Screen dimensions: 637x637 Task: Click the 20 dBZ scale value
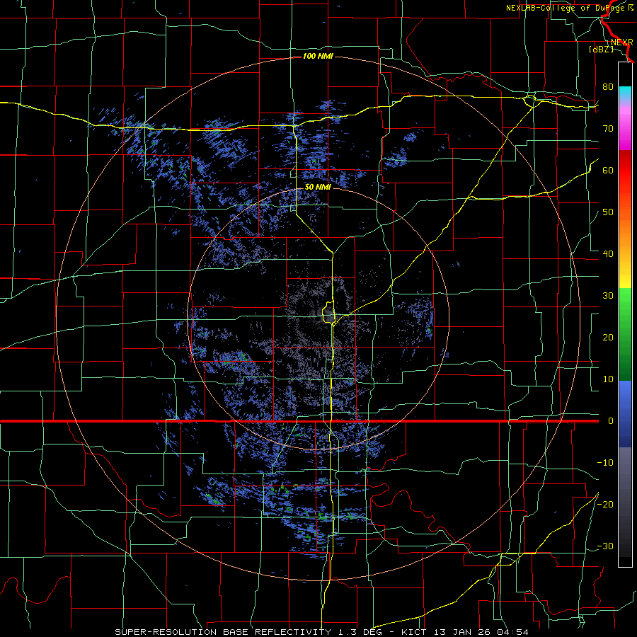608,337
